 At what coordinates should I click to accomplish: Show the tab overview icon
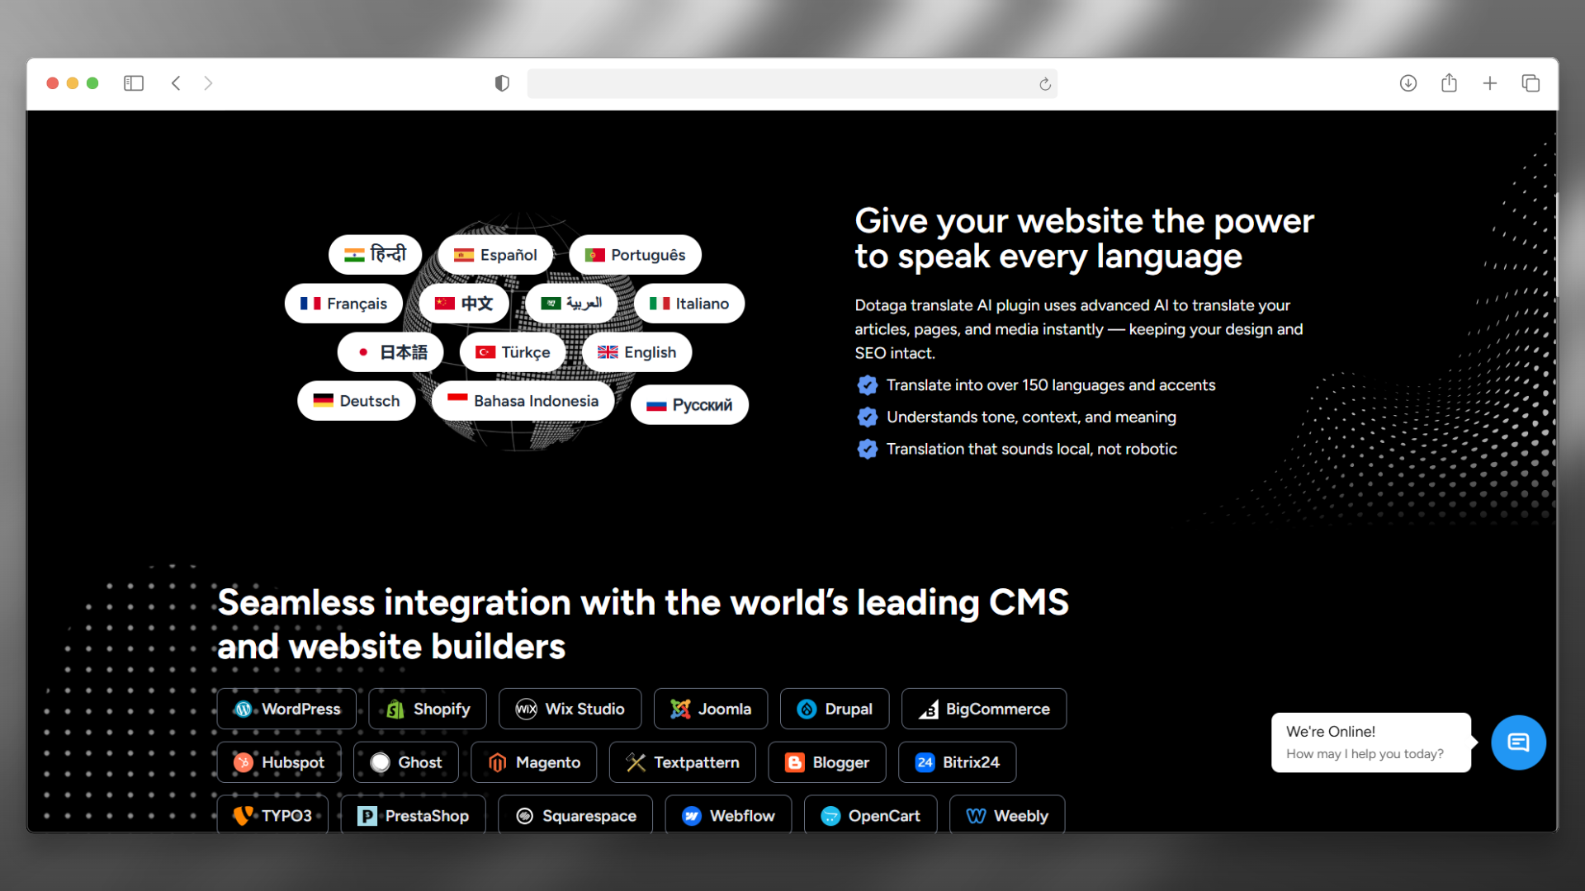(x=1531, y=83)
